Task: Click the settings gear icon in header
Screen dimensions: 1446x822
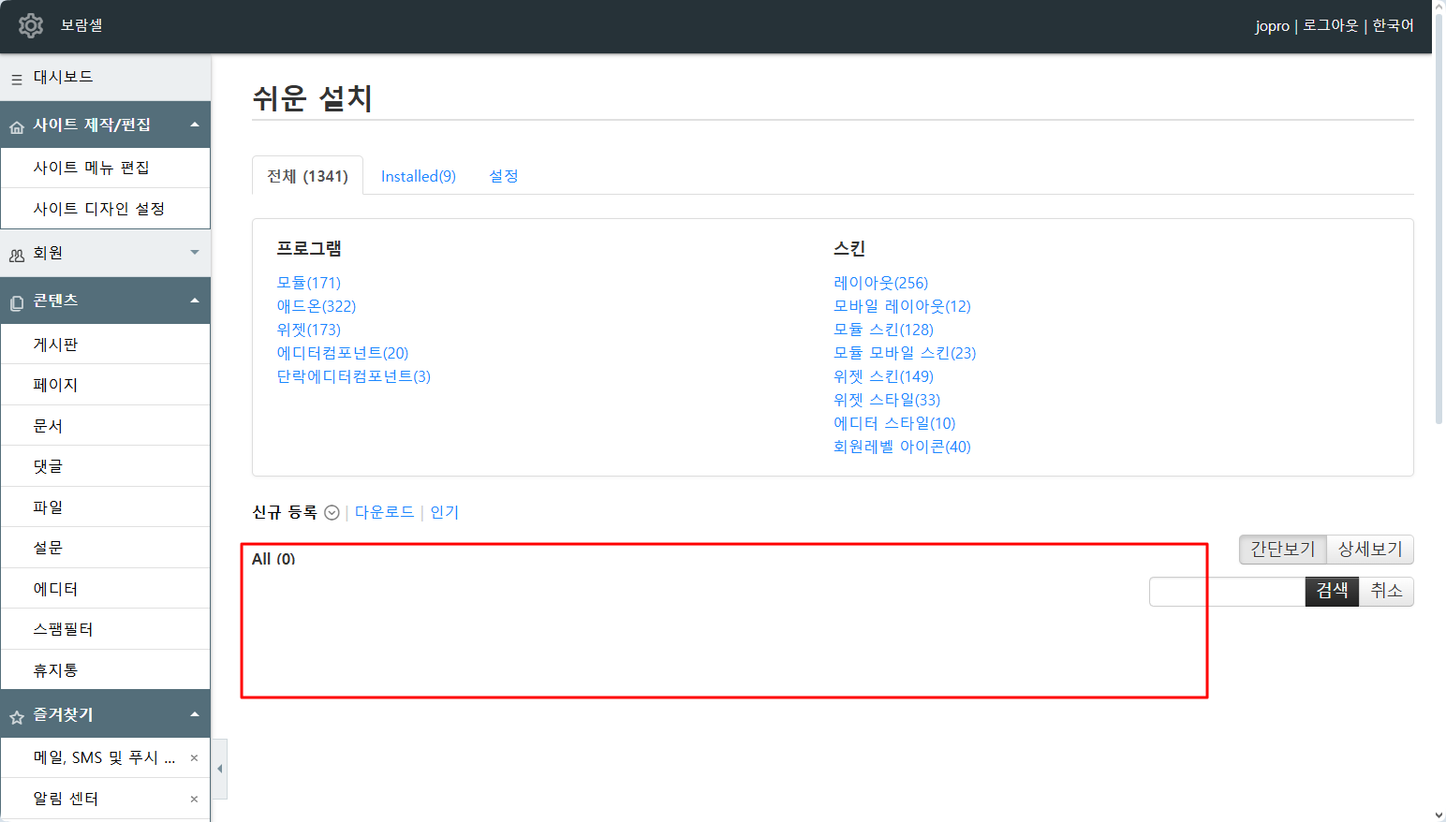Action: 31,25
